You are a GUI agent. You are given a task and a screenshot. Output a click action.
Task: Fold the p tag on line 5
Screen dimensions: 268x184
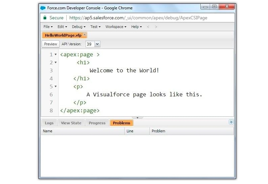(x=56, y=86)
